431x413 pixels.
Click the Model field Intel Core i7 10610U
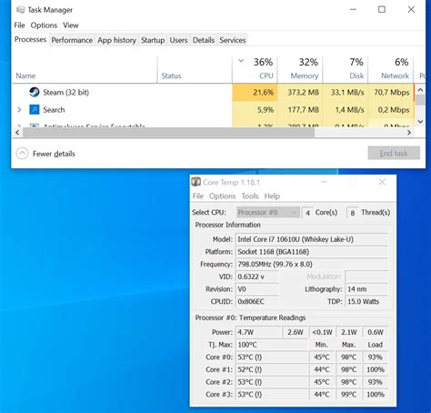312,239
